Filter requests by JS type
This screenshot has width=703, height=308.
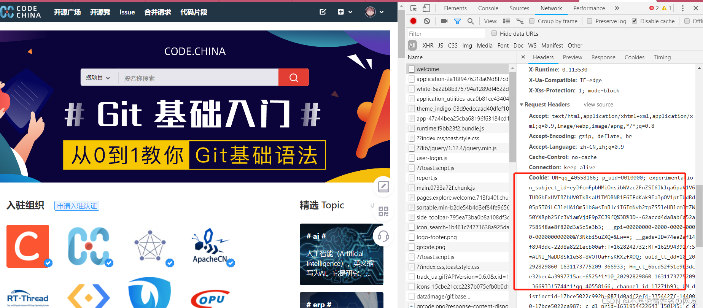pos(441,46)
